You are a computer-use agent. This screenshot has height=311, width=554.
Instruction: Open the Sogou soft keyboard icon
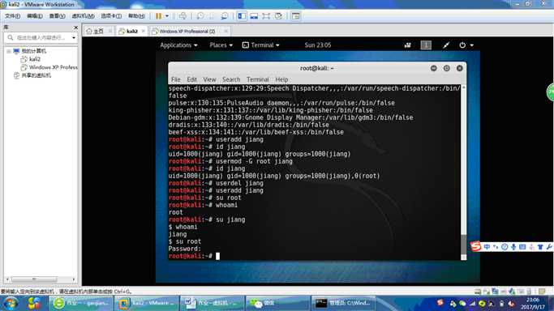522,247
